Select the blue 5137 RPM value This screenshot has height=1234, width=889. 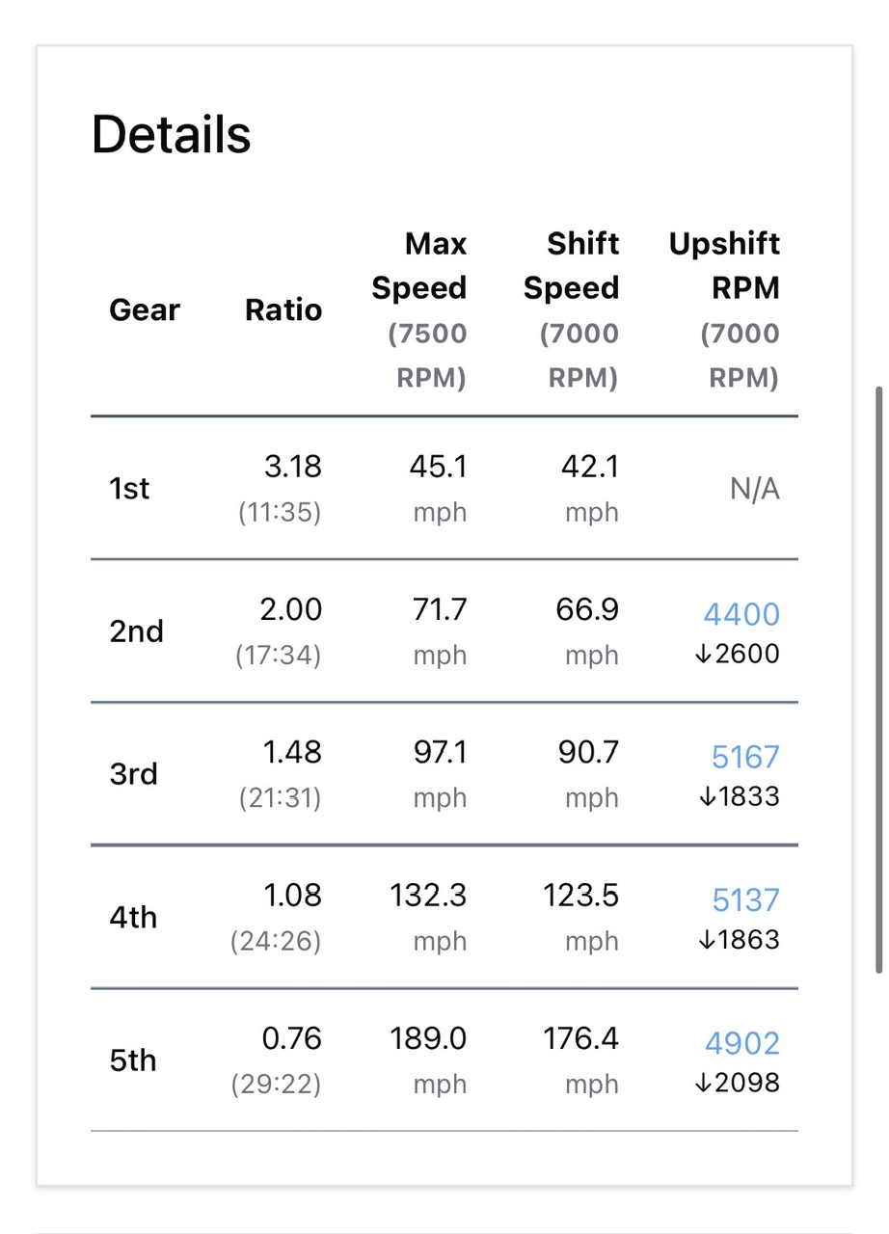[x=745, y=899]
